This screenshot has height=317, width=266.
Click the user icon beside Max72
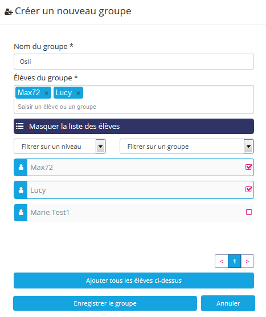coord(21,168)
